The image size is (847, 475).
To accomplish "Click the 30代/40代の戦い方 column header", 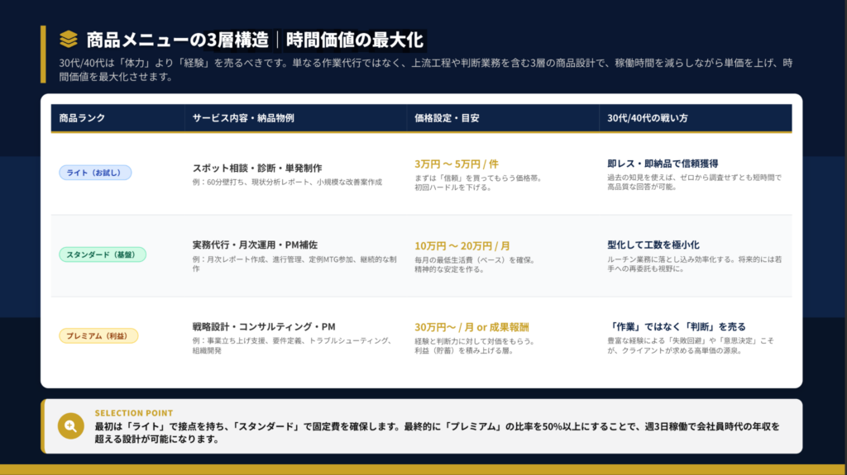I will pyautogui.click(x=648, y=118).
